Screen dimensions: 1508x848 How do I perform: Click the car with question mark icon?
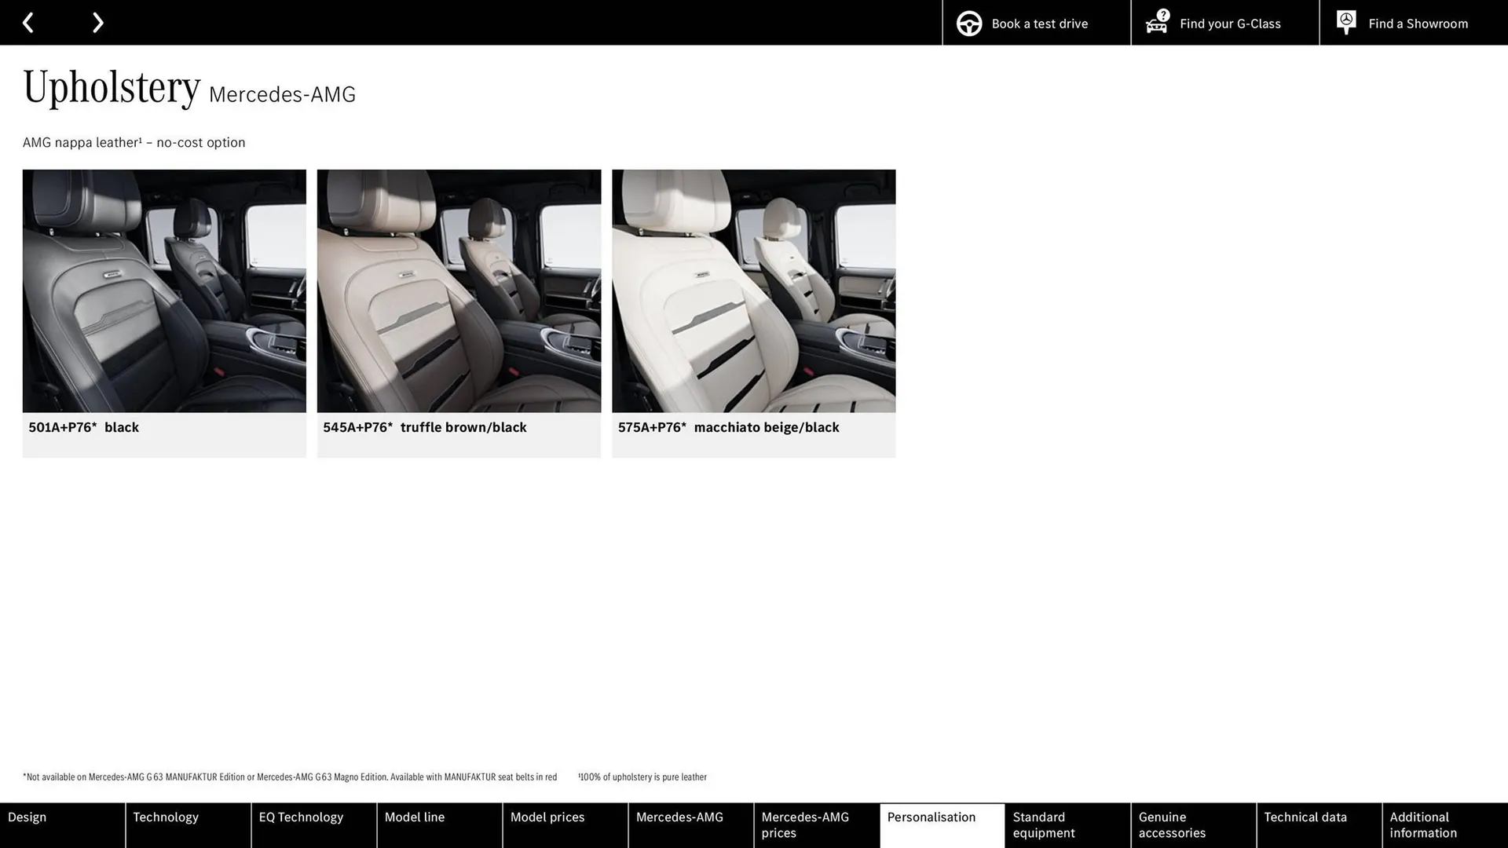point(1155,23)
